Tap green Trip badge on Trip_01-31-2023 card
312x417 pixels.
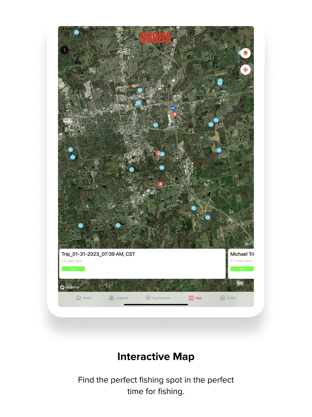coord(73,269)
